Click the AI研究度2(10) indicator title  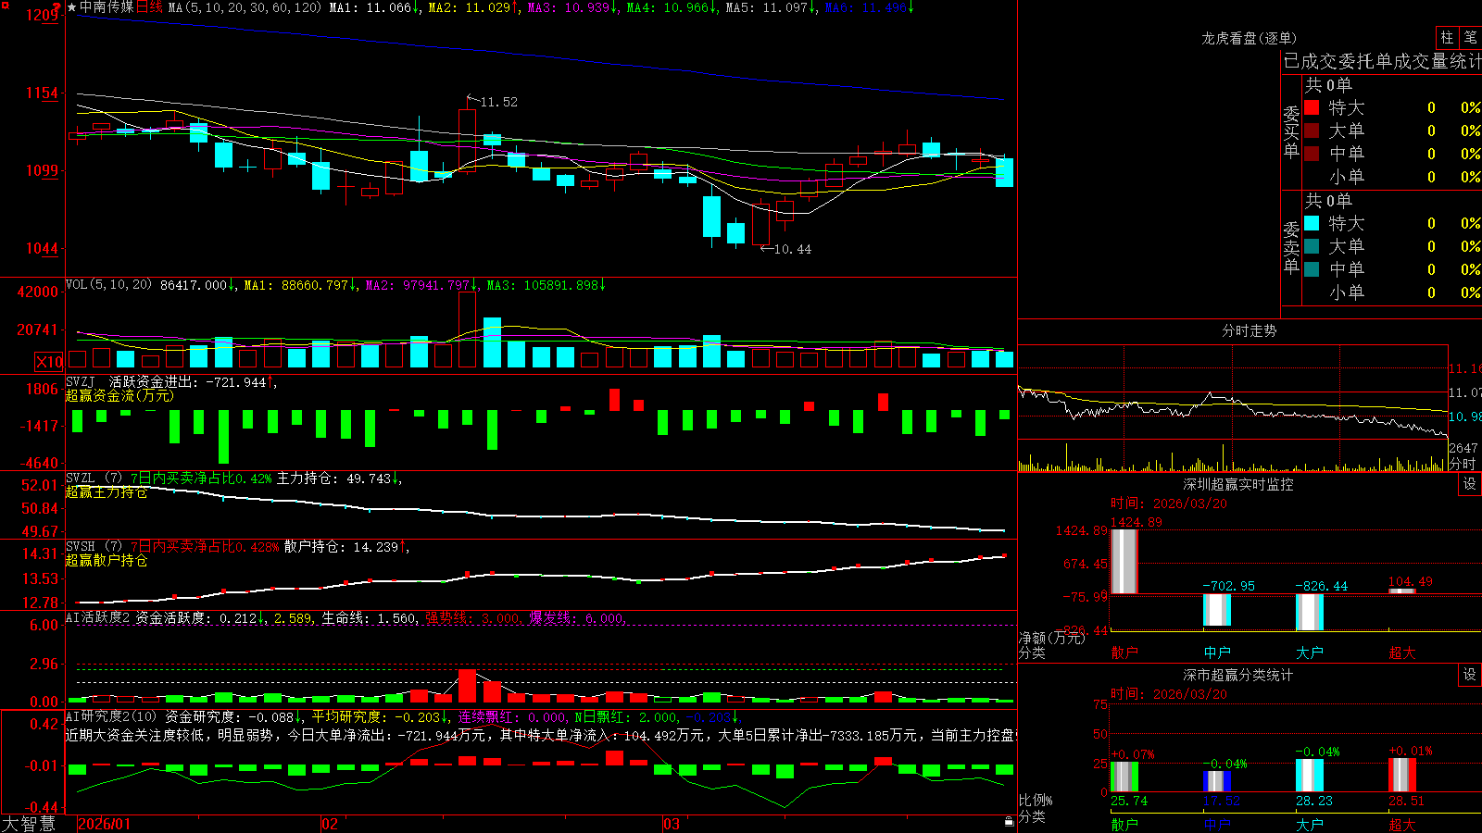pyautogui.click(x=112, y=716)
